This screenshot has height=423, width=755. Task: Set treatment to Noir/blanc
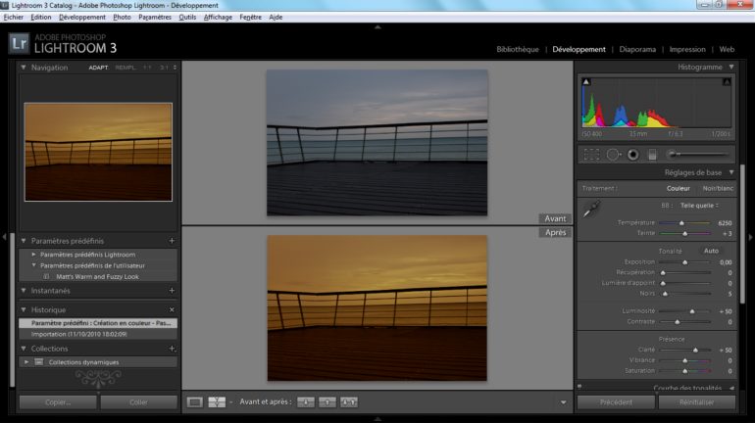[x=718, y=188]
